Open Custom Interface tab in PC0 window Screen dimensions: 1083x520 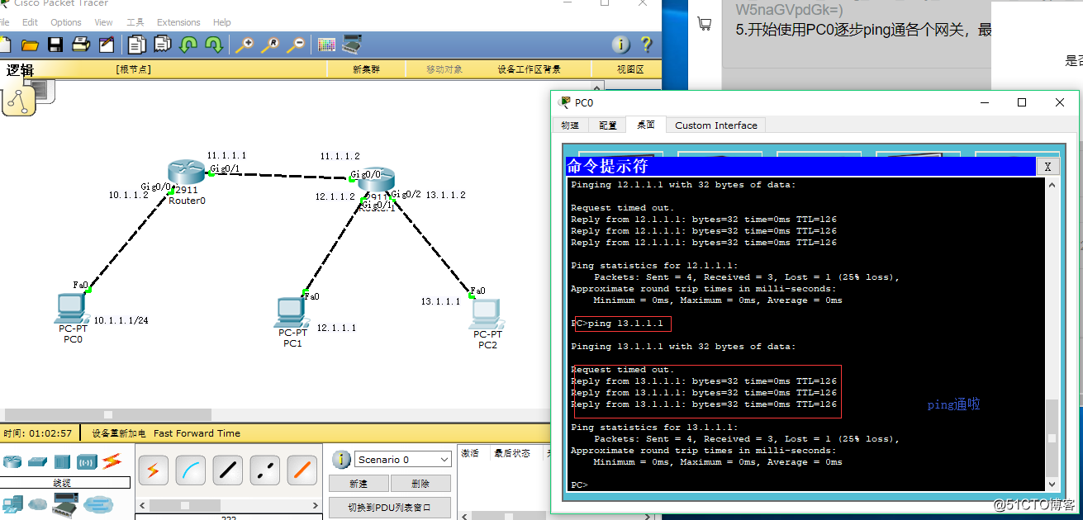click(x=716, y=125)
